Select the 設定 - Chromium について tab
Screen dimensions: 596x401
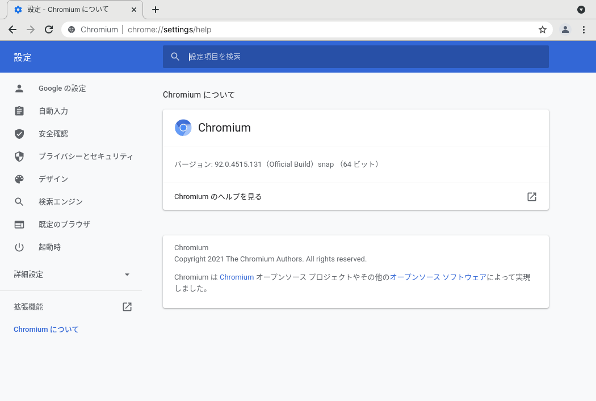pos(75,10)
